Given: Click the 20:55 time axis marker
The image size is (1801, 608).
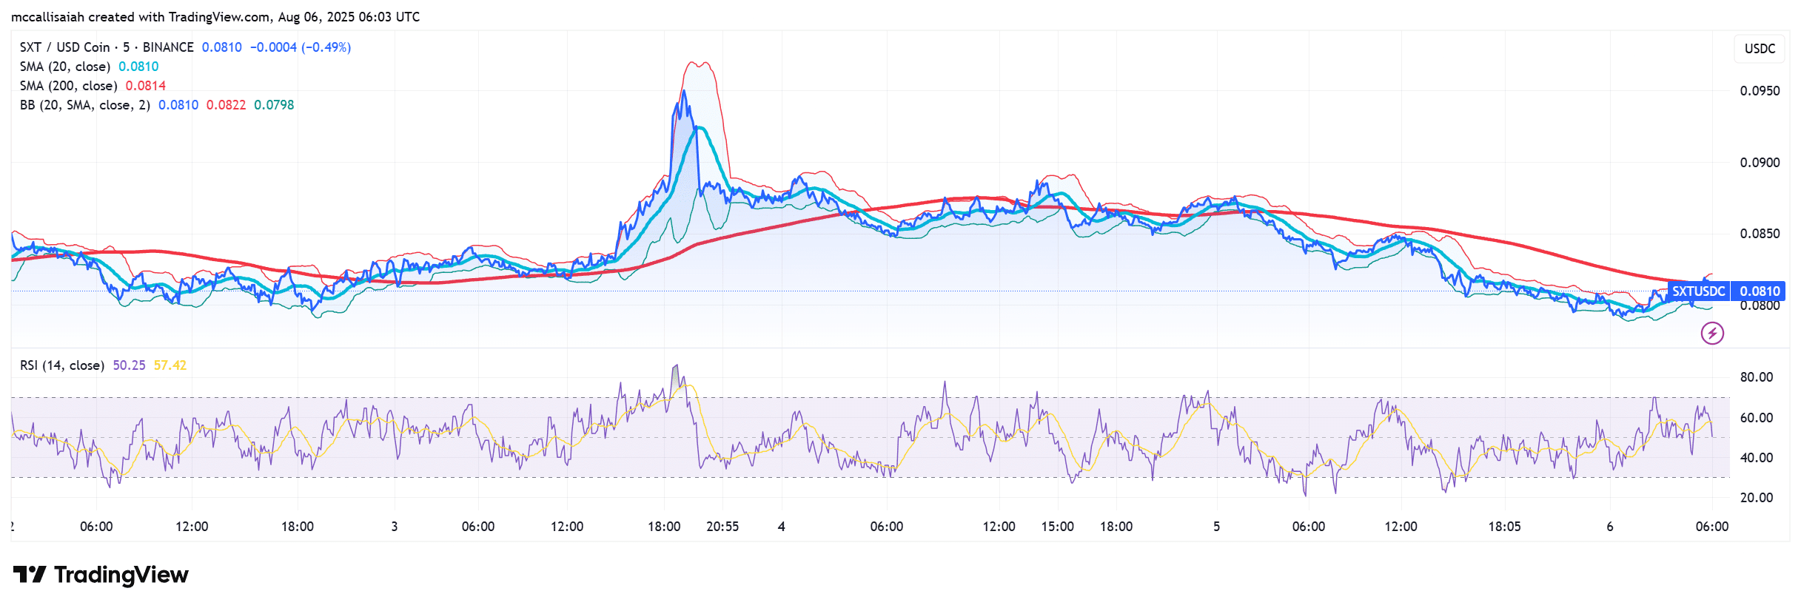Looking at the screenshot, I should coord(722,527).
